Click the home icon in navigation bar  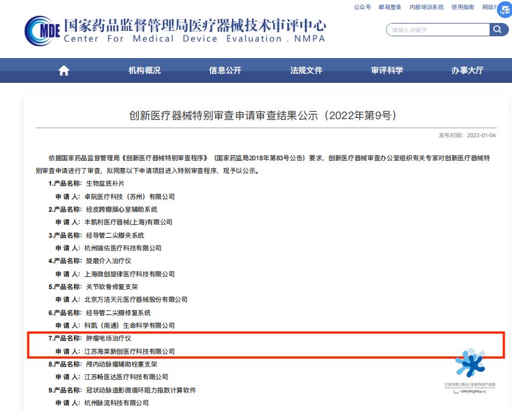click(x=64, y=71)
